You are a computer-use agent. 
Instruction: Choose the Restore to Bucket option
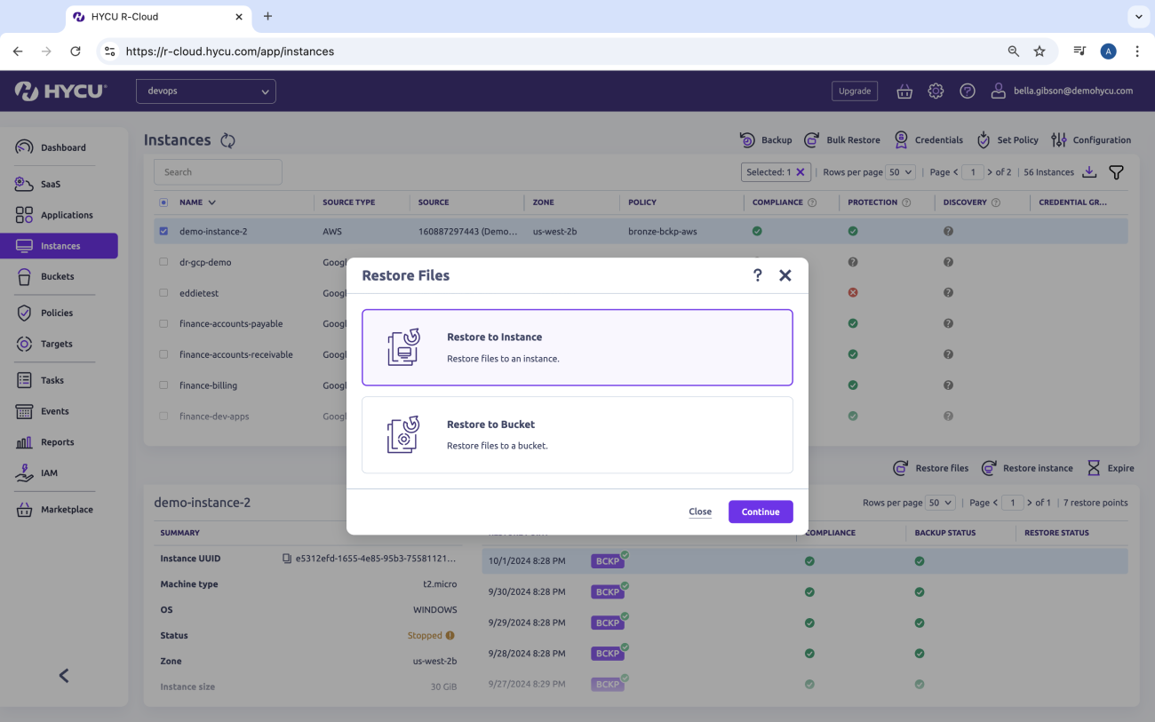tap(577, 435)
